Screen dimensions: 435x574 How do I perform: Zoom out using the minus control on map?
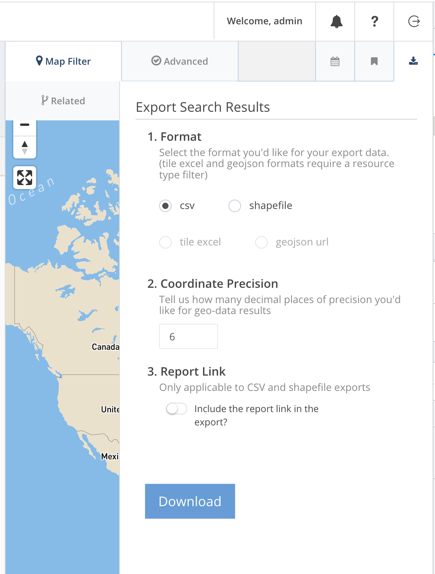click(24, 124)
